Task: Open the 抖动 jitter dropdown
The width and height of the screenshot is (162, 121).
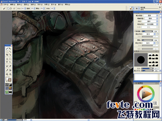Action: [54, 9]
